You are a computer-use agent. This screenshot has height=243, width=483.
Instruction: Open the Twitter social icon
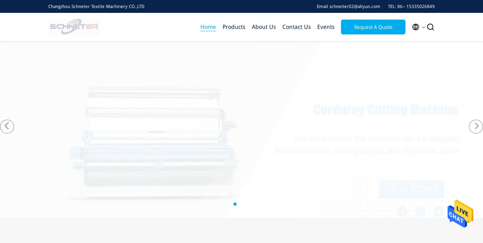click(x=439, y=212)
